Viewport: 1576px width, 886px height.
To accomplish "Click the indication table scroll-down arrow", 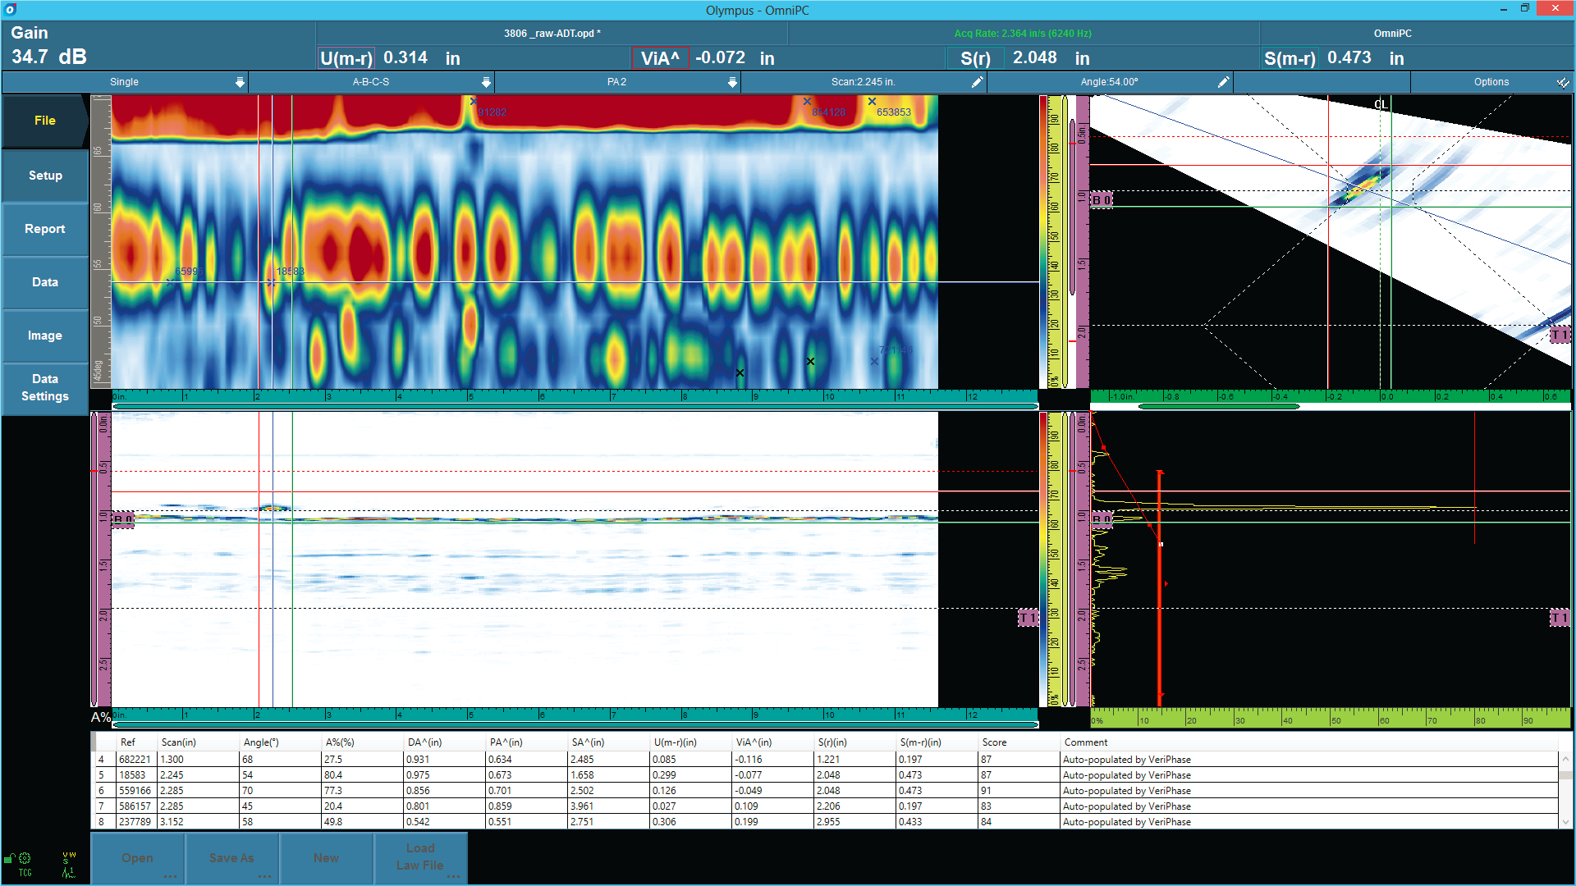I will click(x=1565, y=822).
